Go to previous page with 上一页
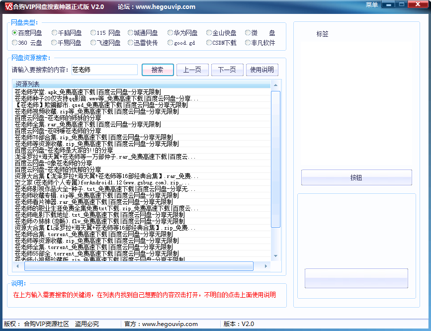The image size is (431, 331). pos(192,70)
